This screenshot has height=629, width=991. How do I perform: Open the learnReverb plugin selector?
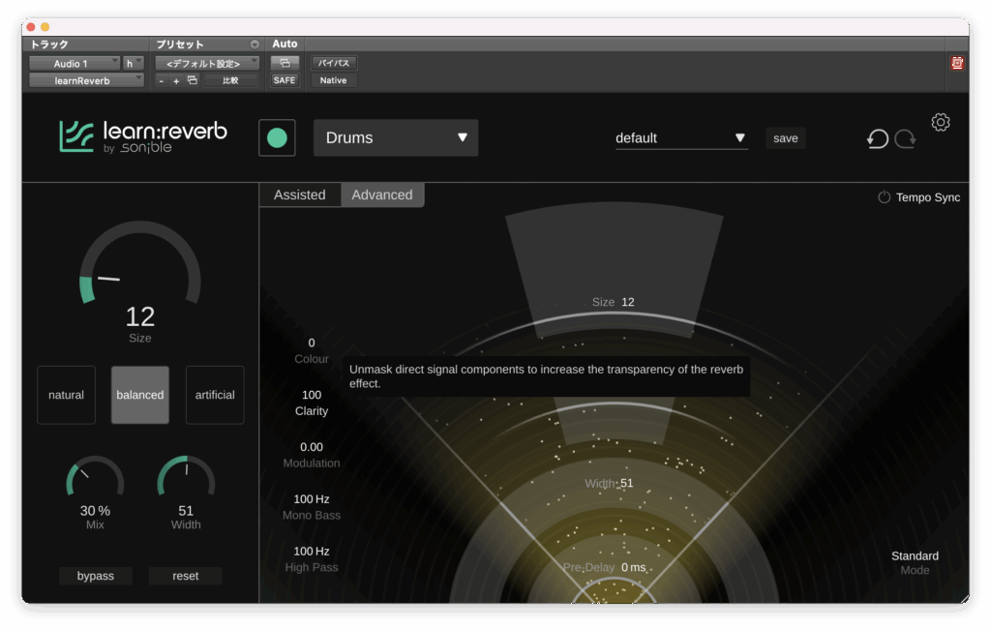coord(86,81)
